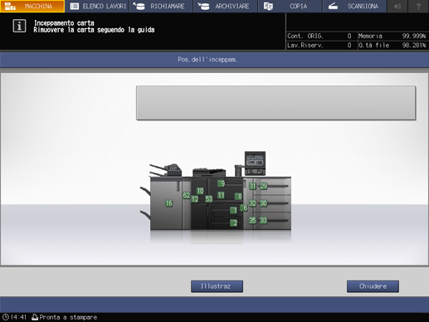Select jam location marker 29
The image size is (429, 322).
click(x=264, y=186)
